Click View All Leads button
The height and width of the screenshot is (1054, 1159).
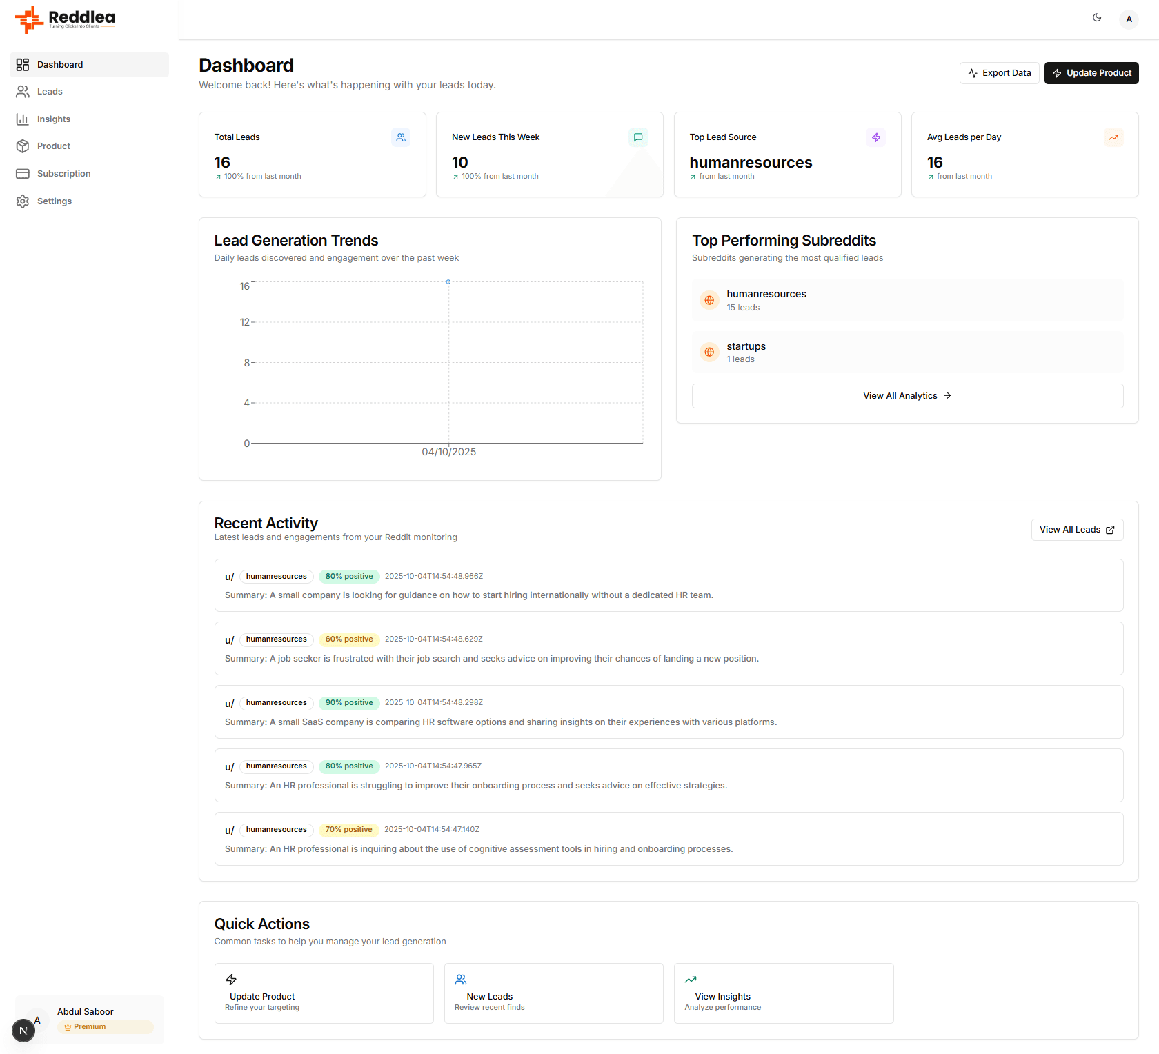pyautogui.click(x=1076, y=530)
